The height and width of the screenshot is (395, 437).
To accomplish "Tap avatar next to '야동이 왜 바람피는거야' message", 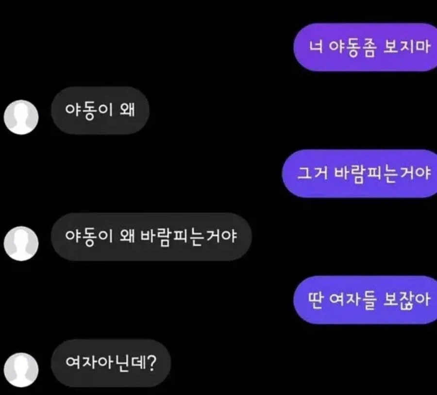I will tap(21, 243).
